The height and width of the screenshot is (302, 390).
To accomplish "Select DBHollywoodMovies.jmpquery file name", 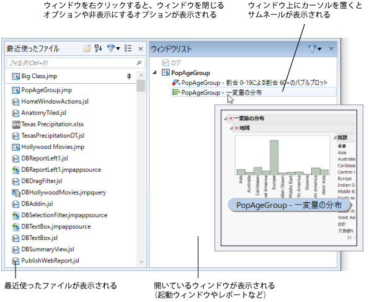I will (x=64, y=192).
